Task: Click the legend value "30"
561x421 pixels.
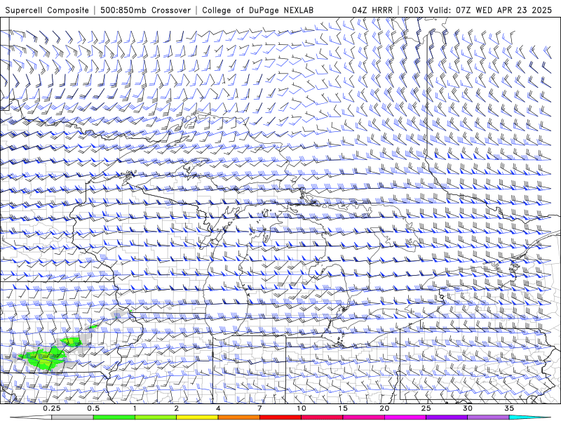Action: tap(468, 408)
